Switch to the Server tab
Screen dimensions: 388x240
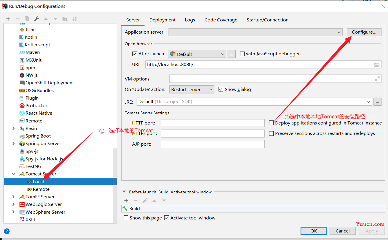(133, 20)
